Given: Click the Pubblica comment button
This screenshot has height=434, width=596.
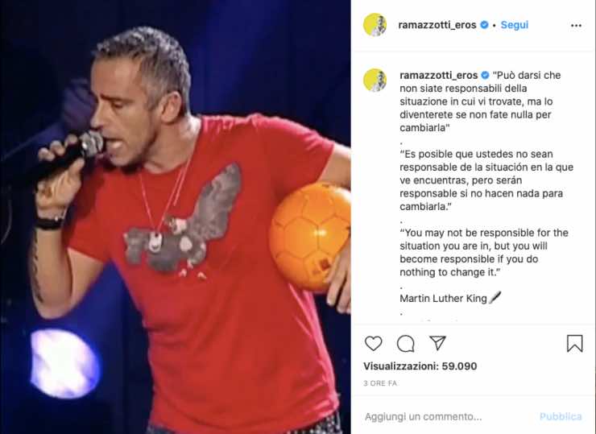Looking at the screenshot, I should (x=561, y=416).
